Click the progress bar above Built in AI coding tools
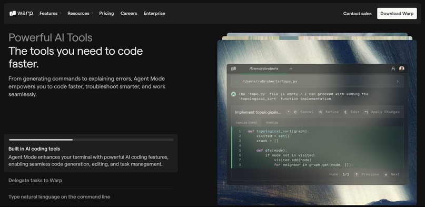 [91, 140]
